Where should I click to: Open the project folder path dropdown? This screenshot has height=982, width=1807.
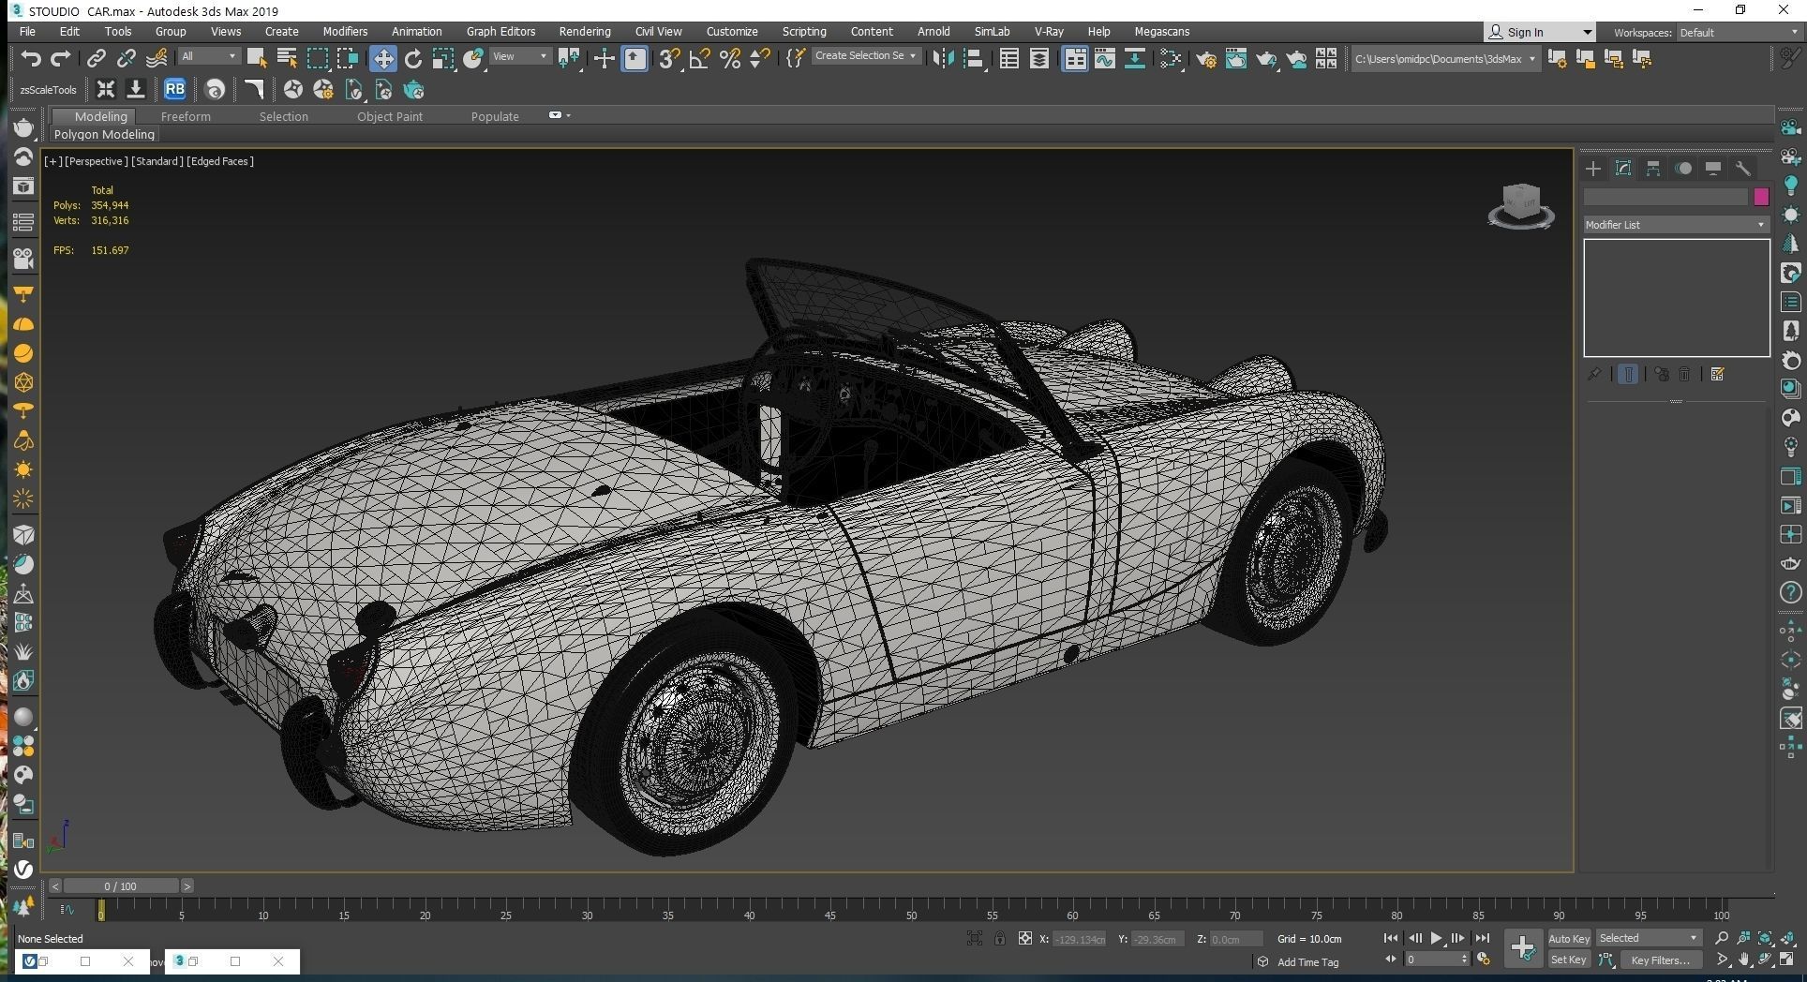point(1444,59)
